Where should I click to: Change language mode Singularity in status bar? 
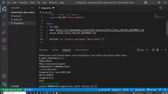pos(140,90)
